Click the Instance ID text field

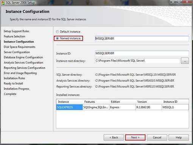[x=142, y=53]
